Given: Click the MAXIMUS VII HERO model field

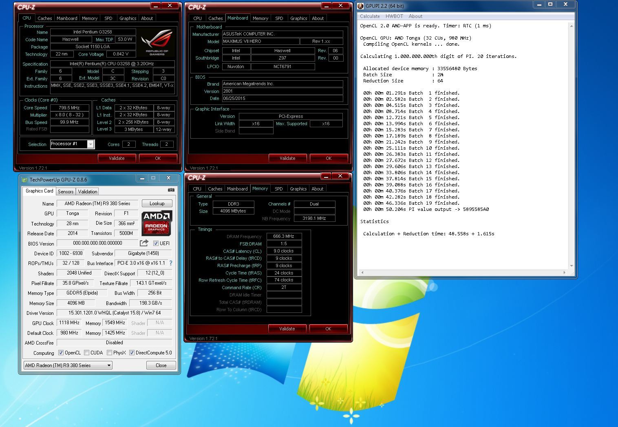Looking at the screenshot, I should pyautogui.click(x=260, y=41).
